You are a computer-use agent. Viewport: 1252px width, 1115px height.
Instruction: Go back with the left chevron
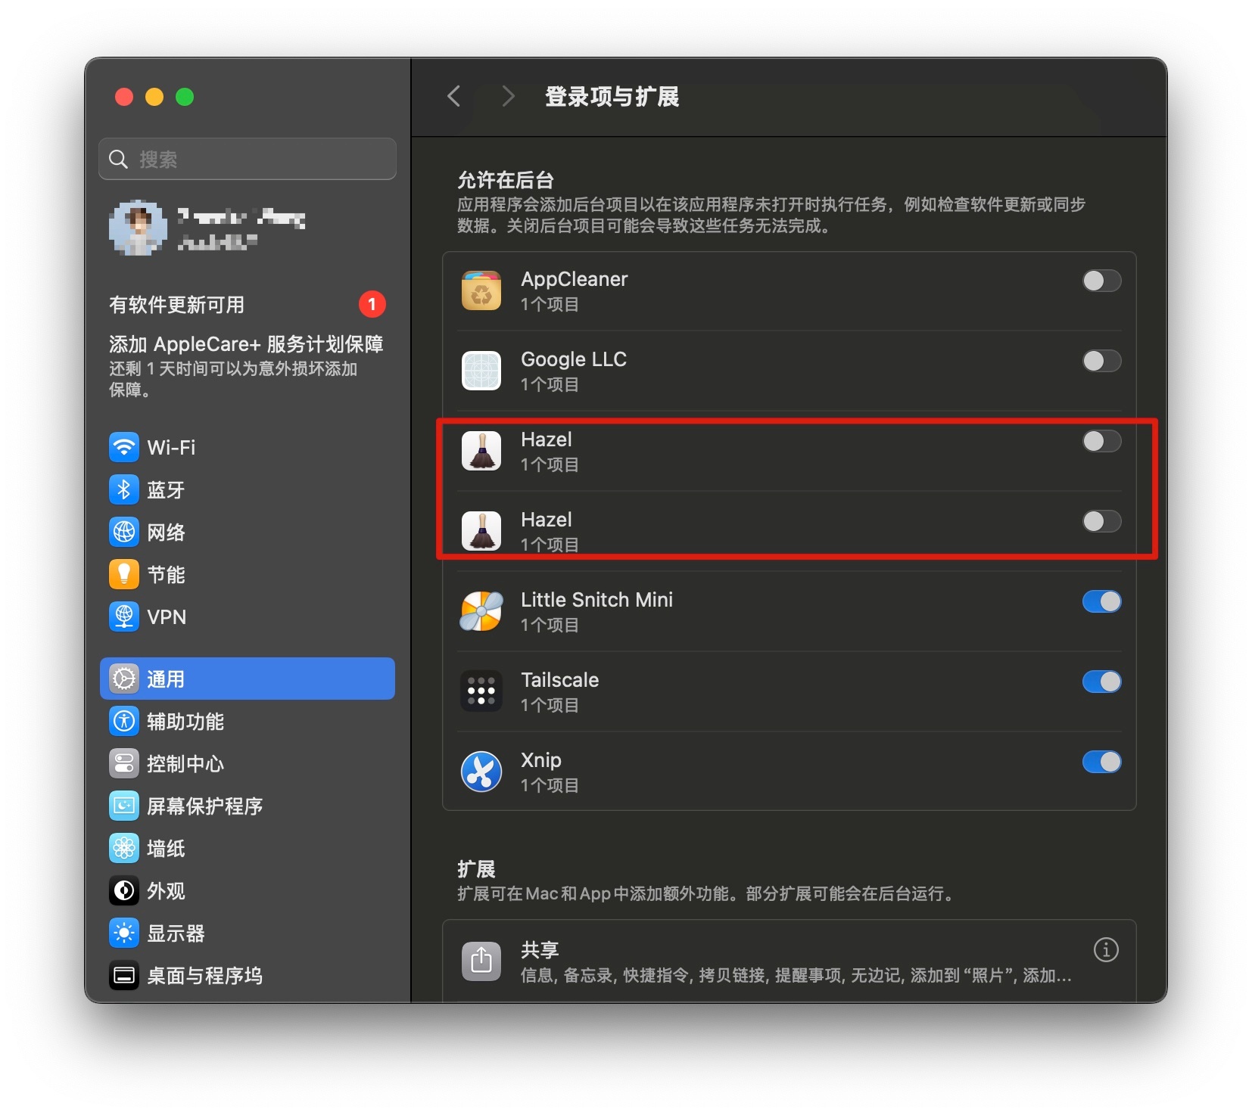click(x=454, y=96)
